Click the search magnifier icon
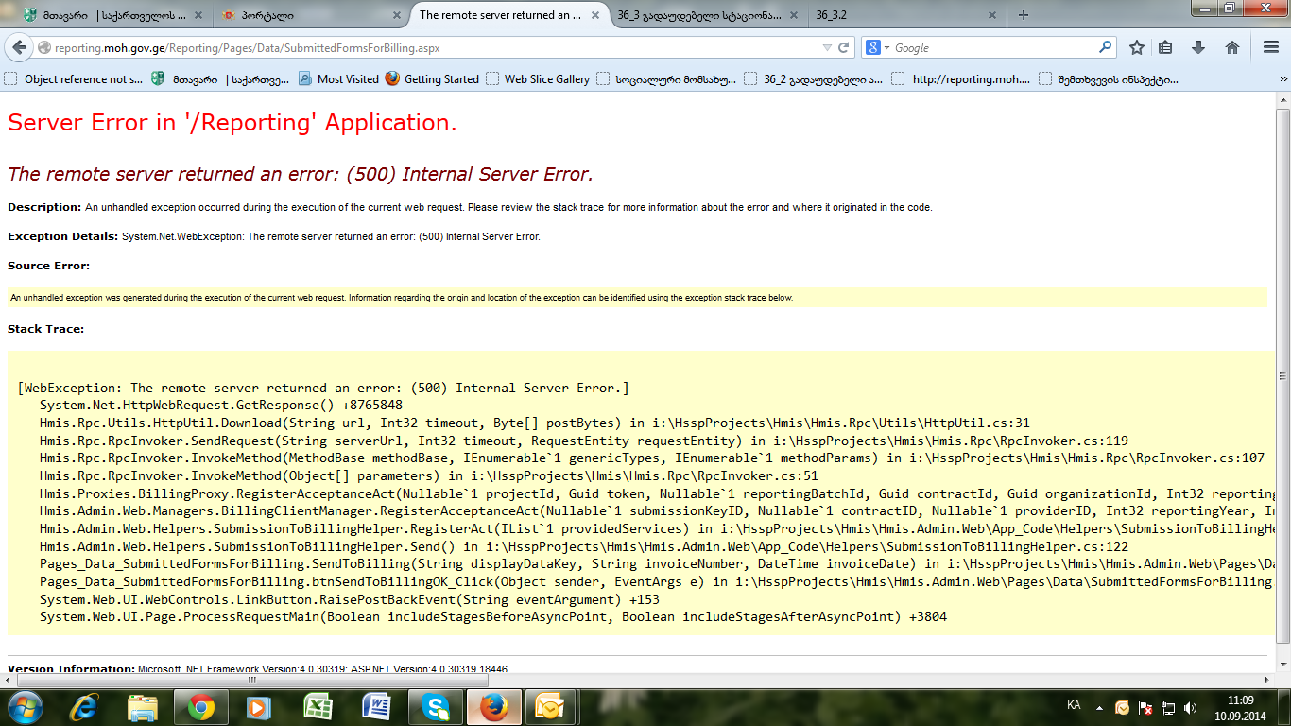This screenshot has width=1291, height=726. tap(1105, 47)
